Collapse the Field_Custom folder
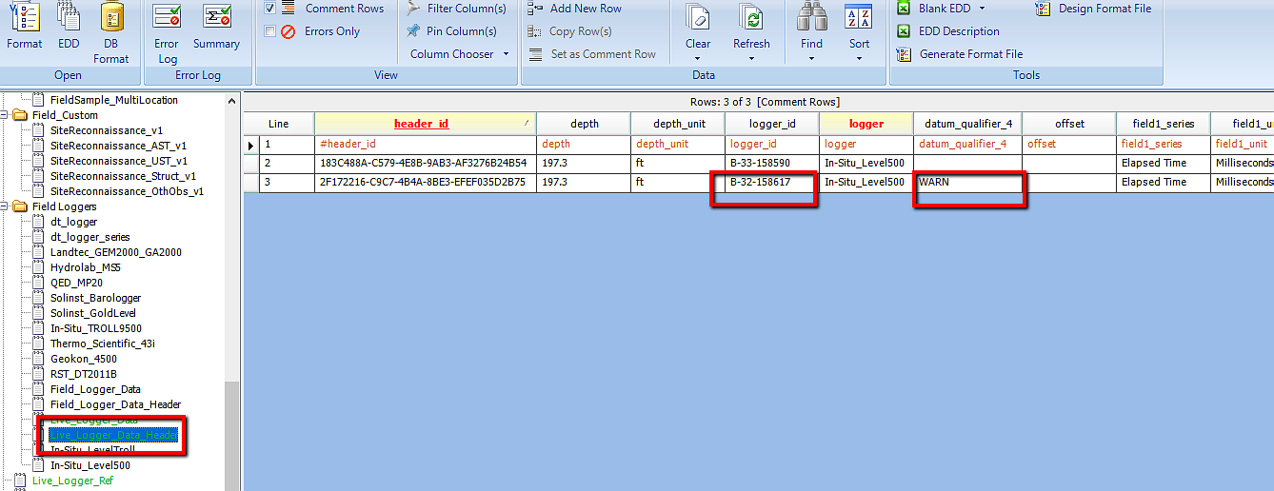Screen dimensions: 1274x491 pyautogui.click(x=6, y=115)
